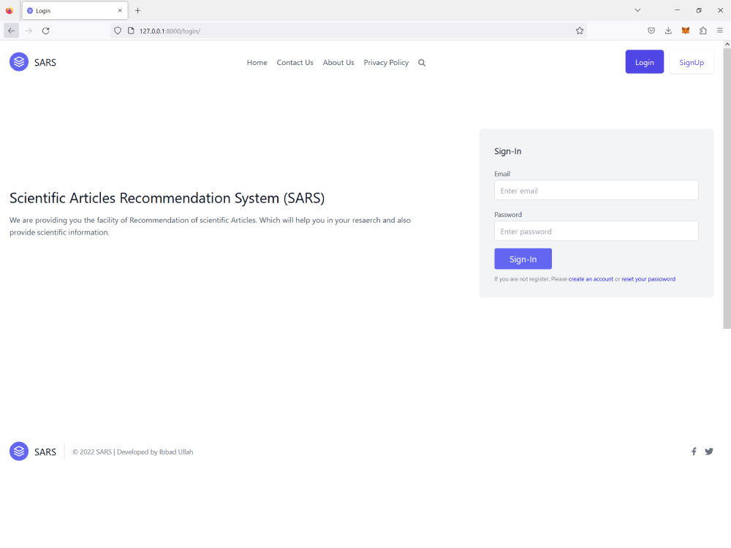Click the footer copyright 2022 SARS text

tap(132, 452)
